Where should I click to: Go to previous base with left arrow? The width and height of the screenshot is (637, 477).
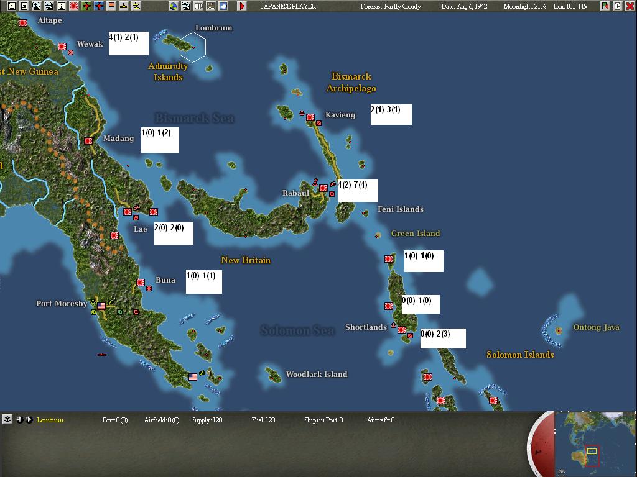coord(19,420)
